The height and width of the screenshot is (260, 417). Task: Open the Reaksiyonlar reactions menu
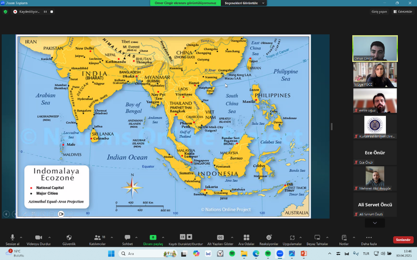pyautogui.click(x=268, y=240)
